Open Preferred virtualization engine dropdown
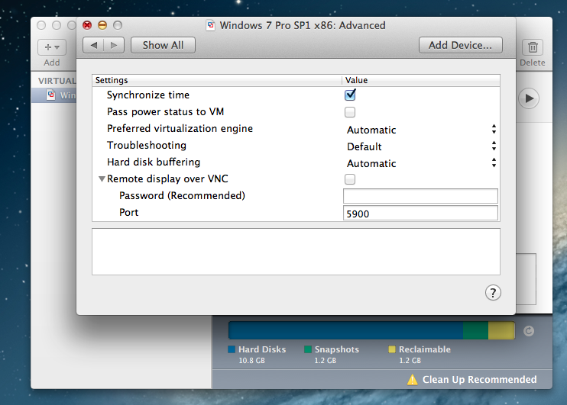Screen dimensions: 567x405 click(421, 130)
